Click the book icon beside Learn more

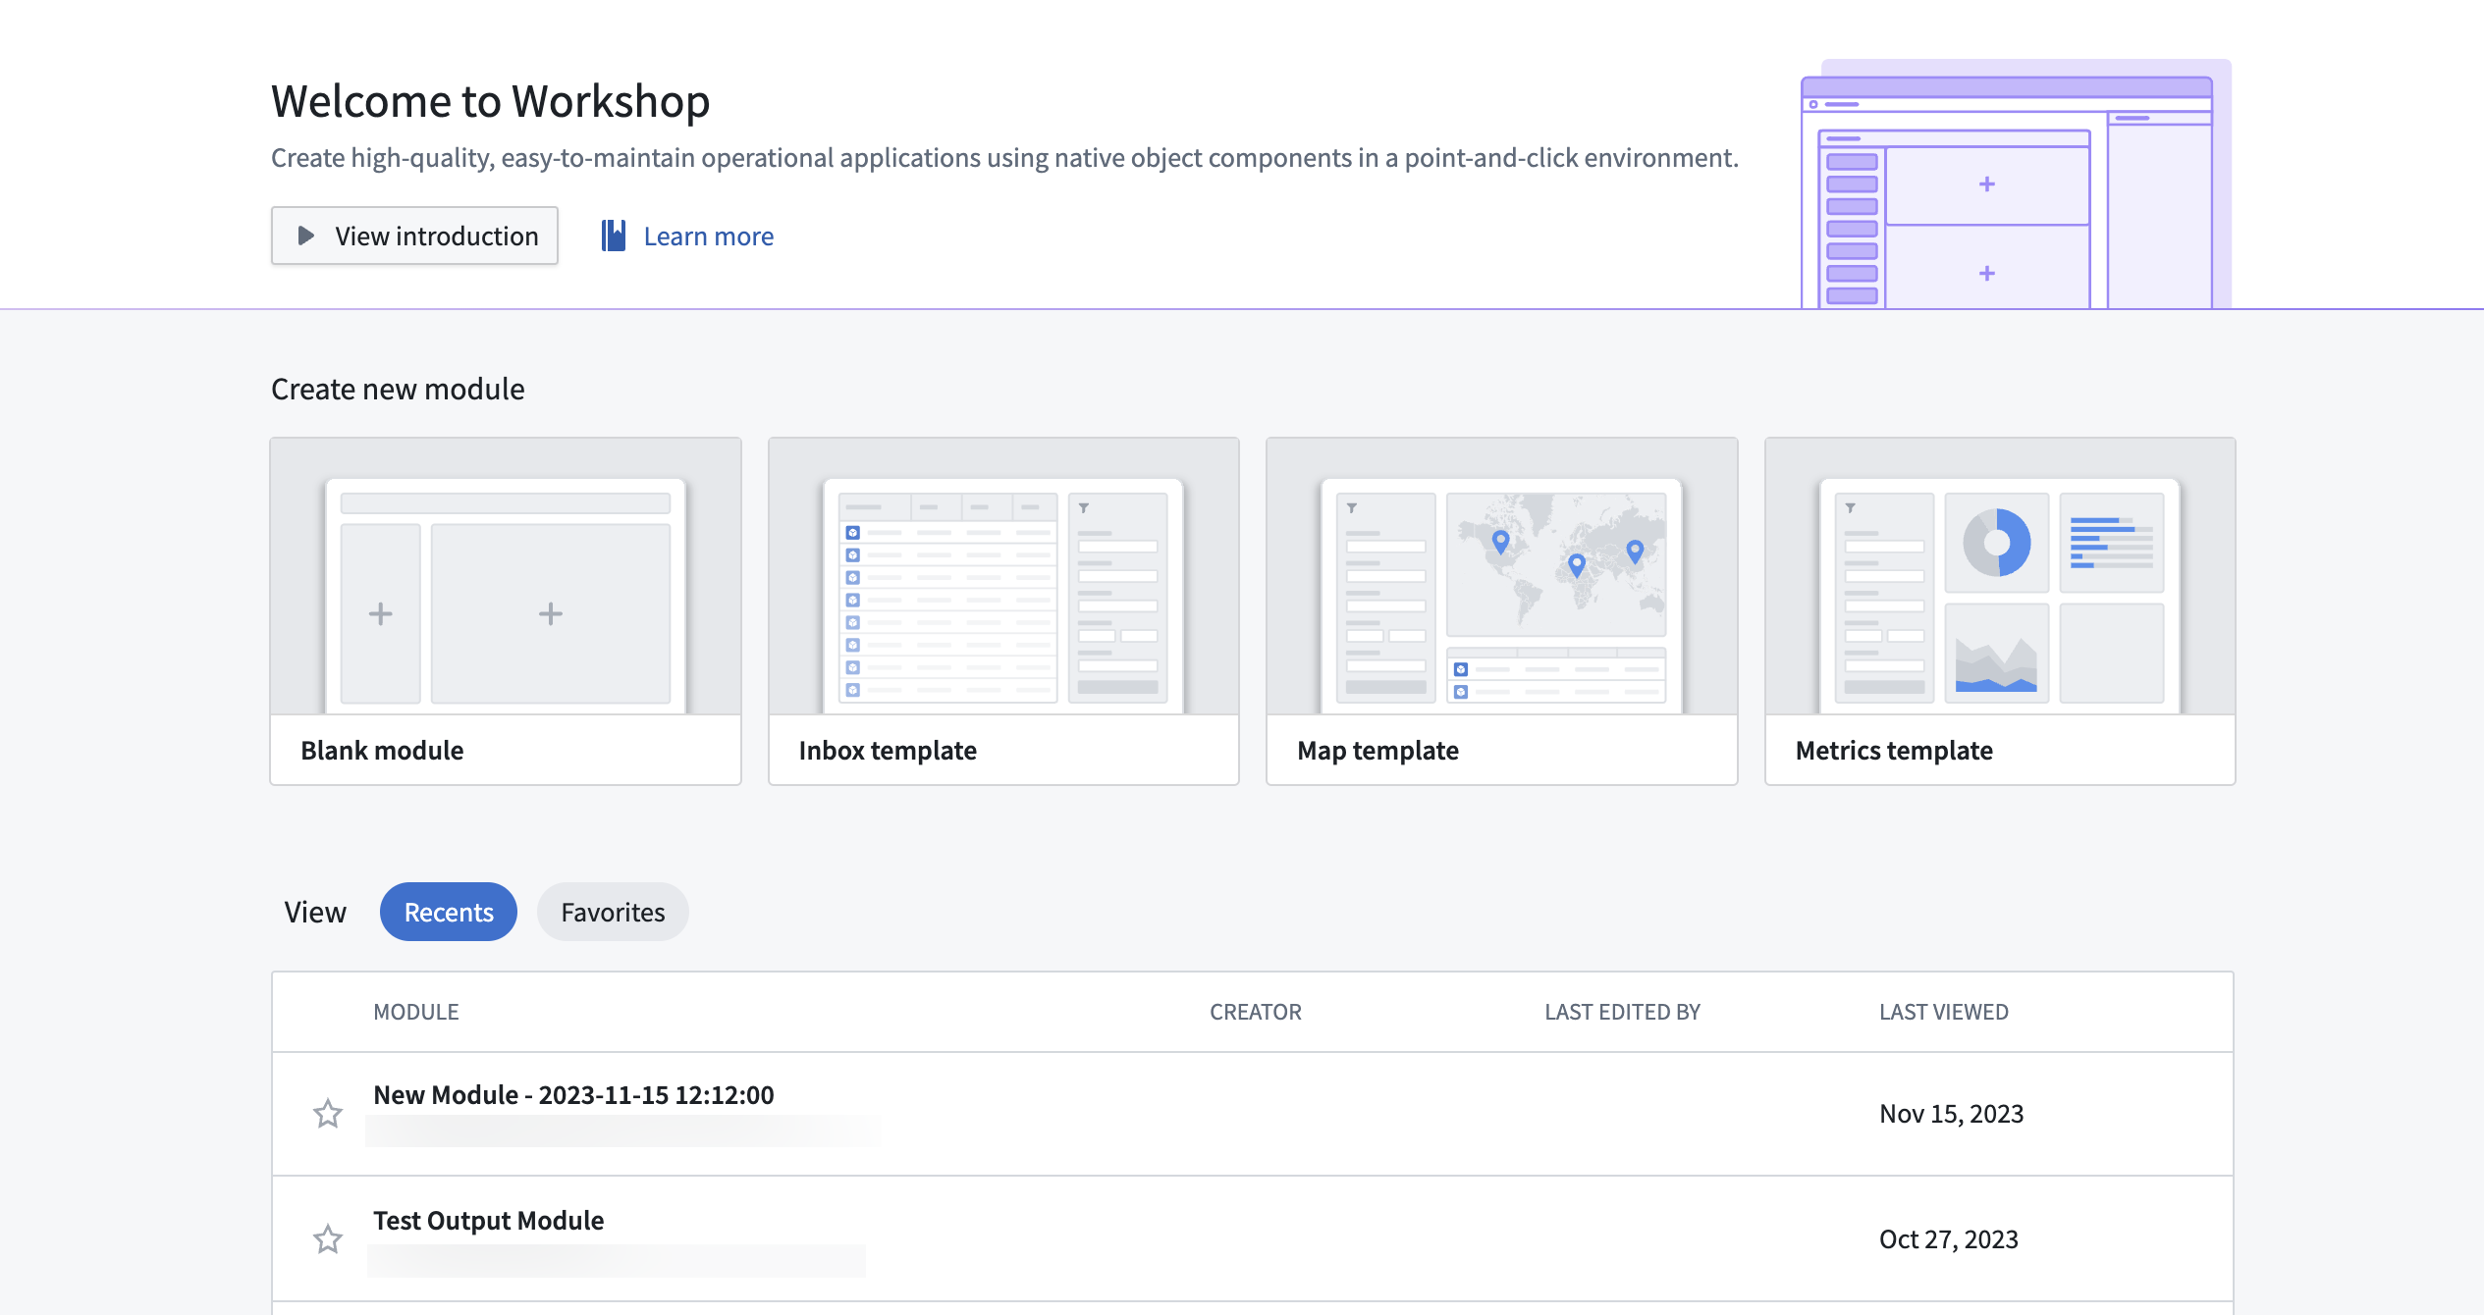[614, 236]
